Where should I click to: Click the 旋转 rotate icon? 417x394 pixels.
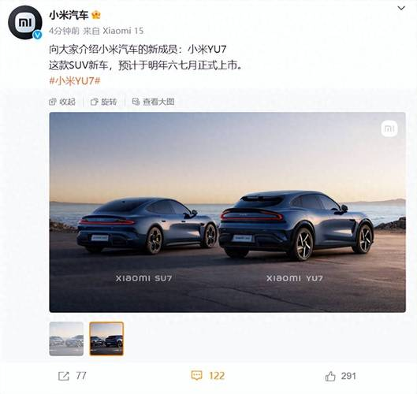[94, 102]
